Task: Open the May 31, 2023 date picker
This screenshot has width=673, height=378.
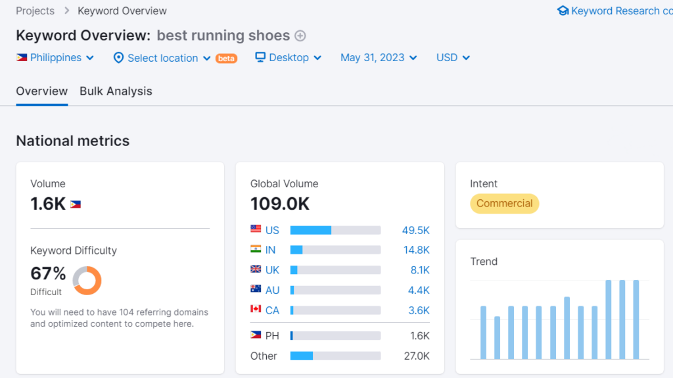Action: [379, 58]
